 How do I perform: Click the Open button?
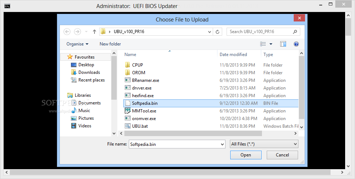click(x=246, y=155)
